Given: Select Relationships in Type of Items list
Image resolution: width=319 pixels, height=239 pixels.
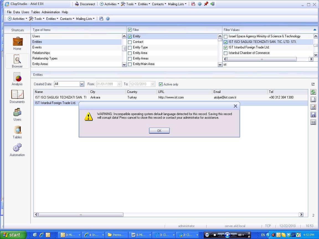Looking at the screenshot, I should [76, 53].
